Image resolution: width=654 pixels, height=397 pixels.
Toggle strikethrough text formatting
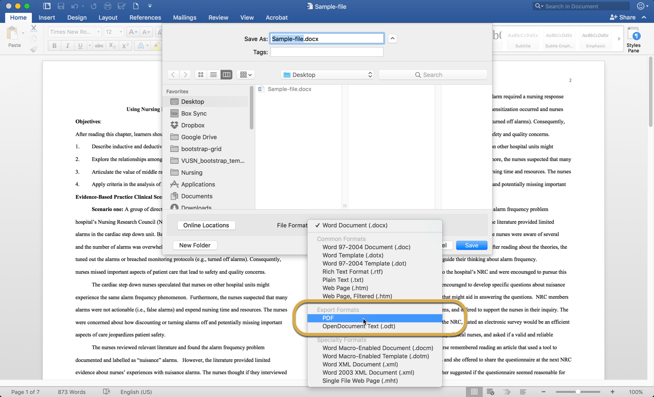click(99, 45)
